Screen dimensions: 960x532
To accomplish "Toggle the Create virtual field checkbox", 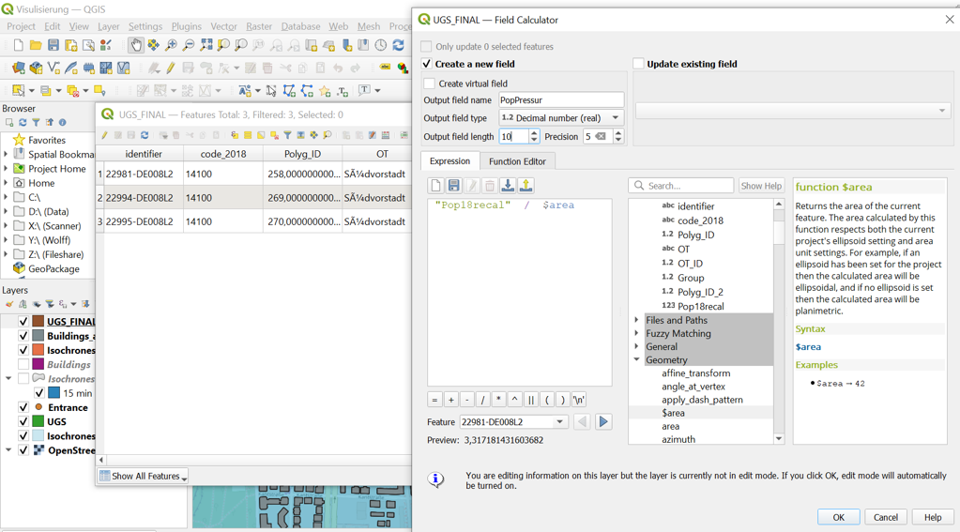I will coord(430,84).
